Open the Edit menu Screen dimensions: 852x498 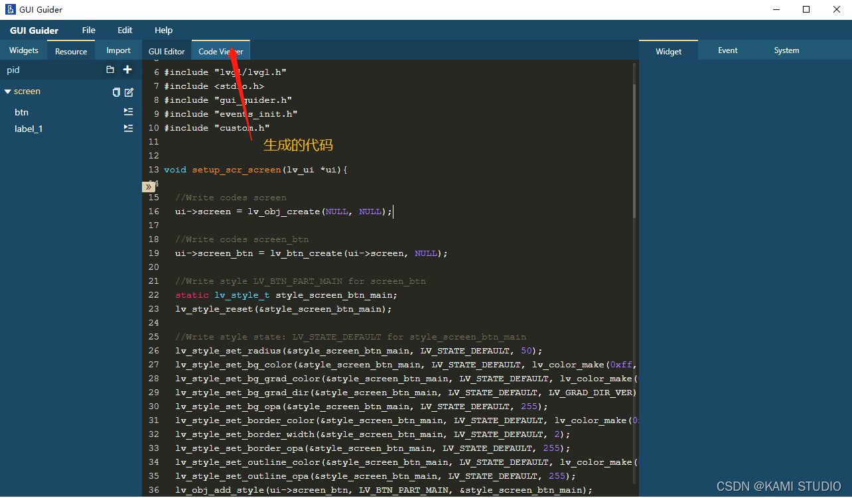click(125, 31)
